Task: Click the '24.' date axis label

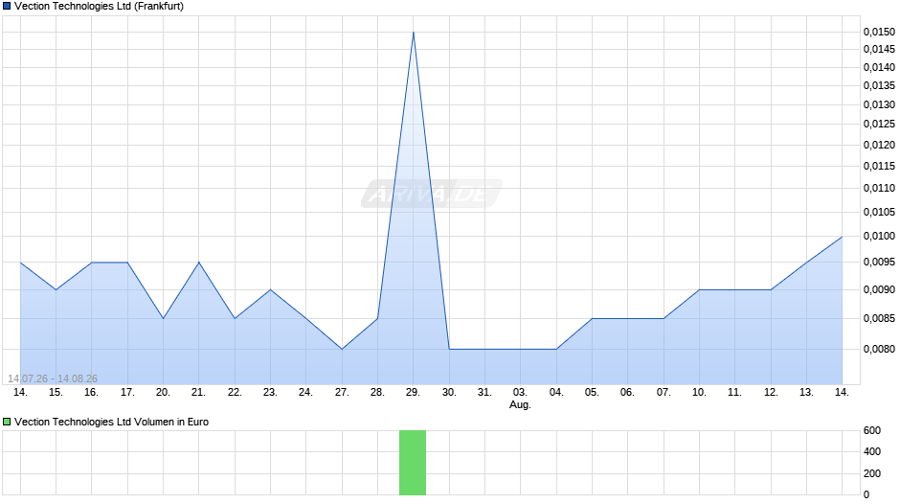Action: pos(306,392)
